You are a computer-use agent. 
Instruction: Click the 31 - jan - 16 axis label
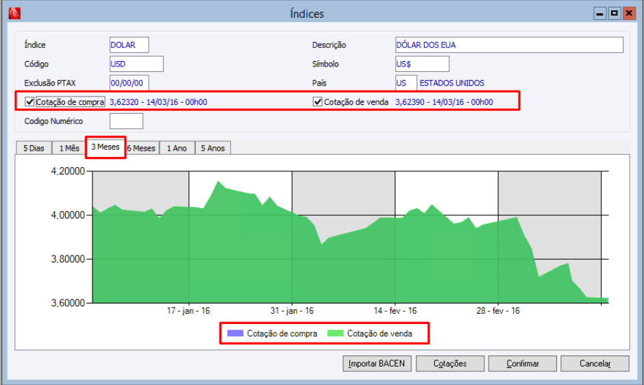[292, 310]
